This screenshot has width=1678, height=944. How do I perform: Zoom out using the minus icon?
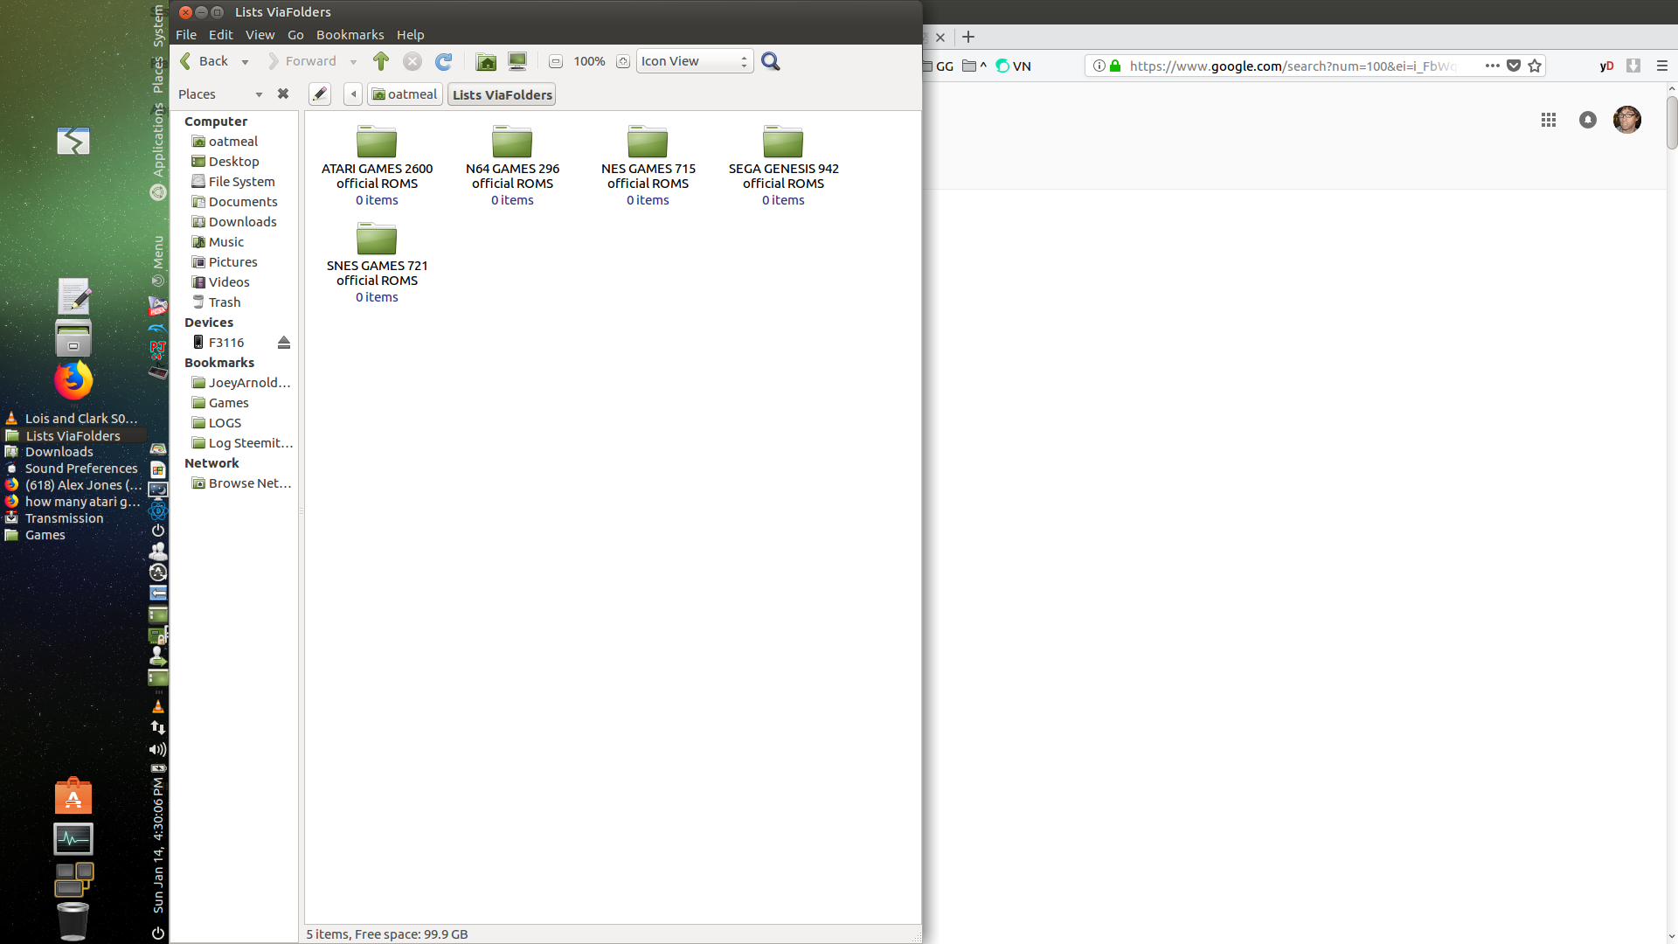coord(556,61)
